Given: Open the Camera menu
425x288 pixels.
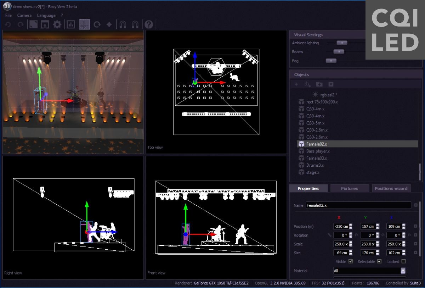Looking at the screenshot, I should point(24,15).
